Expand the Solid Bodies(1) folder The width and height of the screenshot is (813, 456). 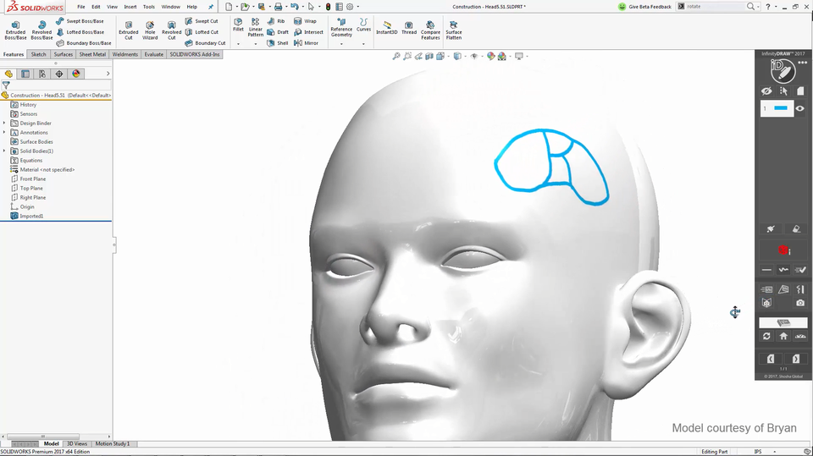pyautogui.click(x=4, y=151)
